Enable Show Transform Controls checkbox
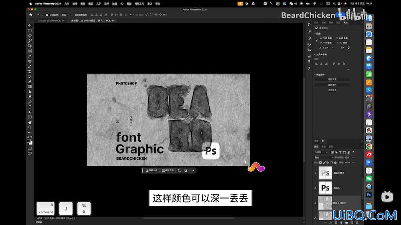The width and height of the screenshot is (401, 225). coord(72,15)
